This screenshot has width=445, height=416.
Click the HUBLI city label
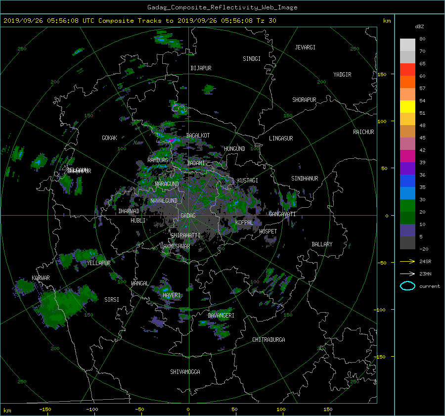(138, 221)
